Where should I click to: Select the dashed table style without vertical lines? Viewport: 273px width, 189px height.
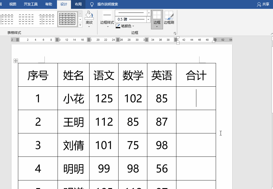[26, 19]
